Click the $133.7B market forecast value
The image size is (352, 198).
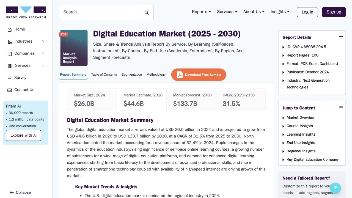click(x=185, y=104)
